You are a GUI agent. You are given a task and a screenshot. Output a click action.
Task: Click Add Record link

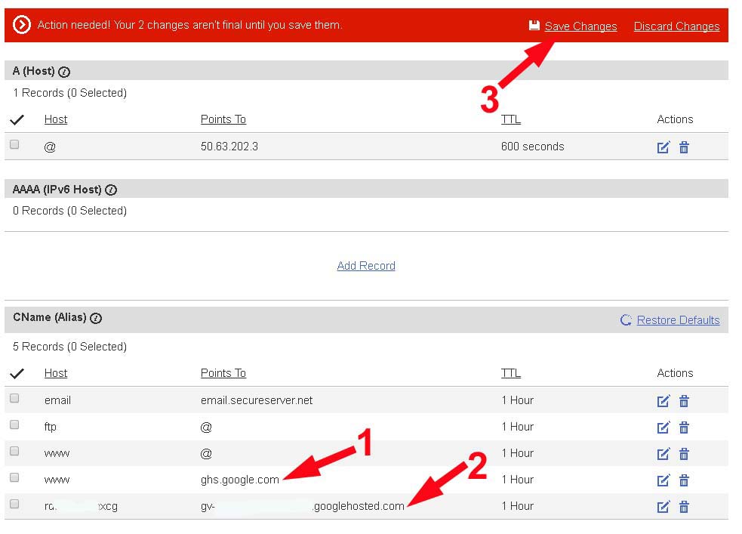366,266
